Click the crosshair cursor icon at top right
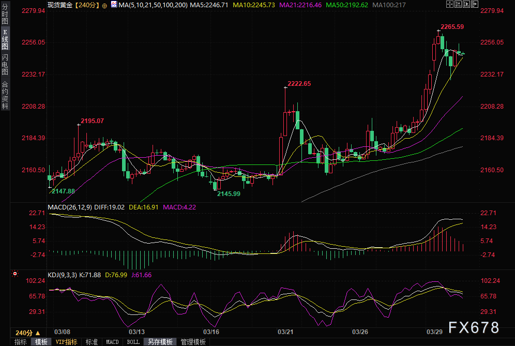 pyautogui.click(x=450, y=4)
